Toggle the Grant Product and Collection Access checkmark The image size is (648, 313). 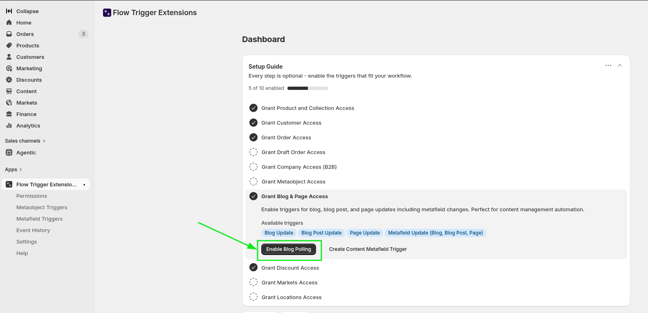(x=253, y=108)
